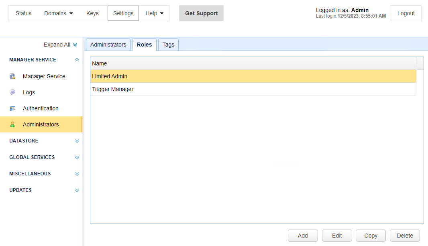Click the Logs speech bubble icon
Viewport: 428px width, 246px height.
point(12,92)
